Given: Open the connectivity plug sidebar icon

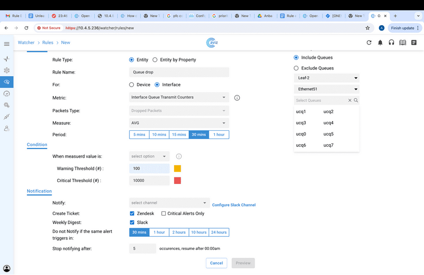Looking at the screenshot, I should 7,117.
